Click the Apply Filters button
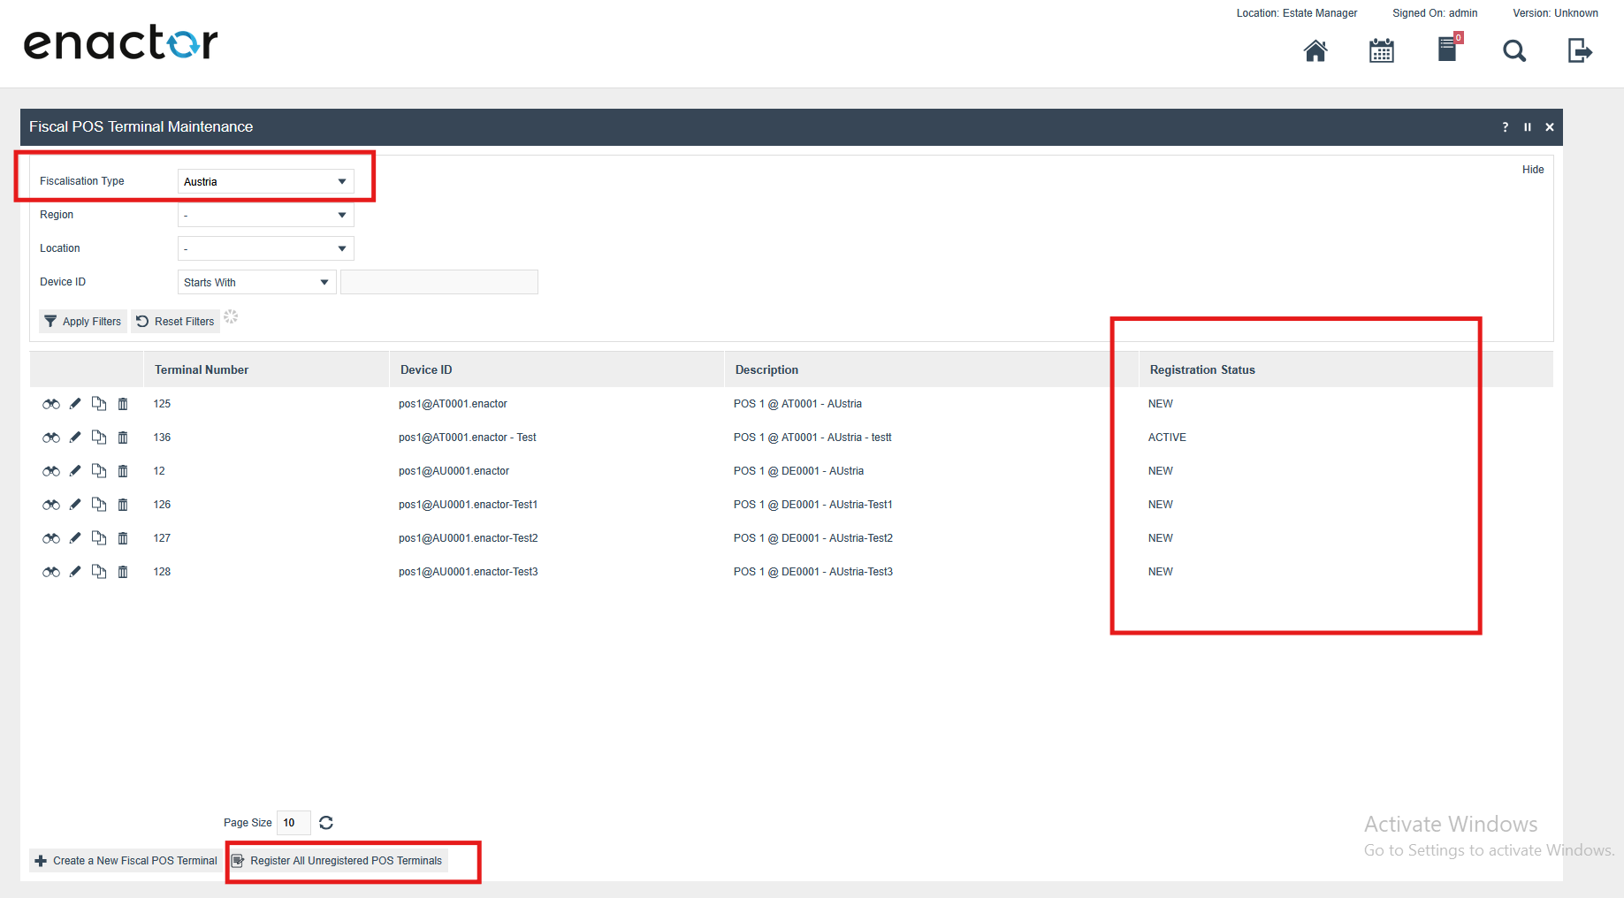 click(x=83, y=322)
